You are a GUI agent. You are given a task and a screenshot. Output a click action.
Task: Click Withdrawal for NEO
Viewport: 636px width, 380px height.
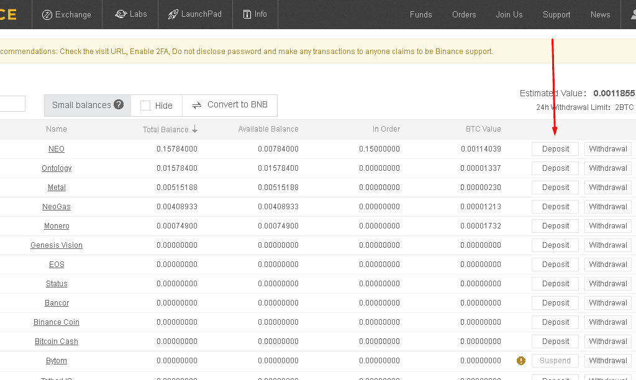tap(607, 149)
